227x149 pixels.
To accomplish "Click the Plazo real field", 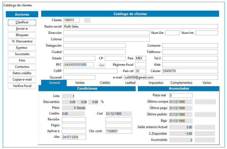I will pos(181,95).
